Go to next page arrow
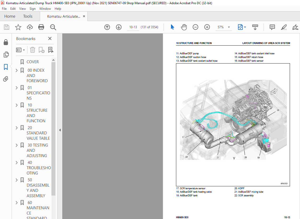The height and width of the screenshot is (219, 300). (x=119, y=27)
